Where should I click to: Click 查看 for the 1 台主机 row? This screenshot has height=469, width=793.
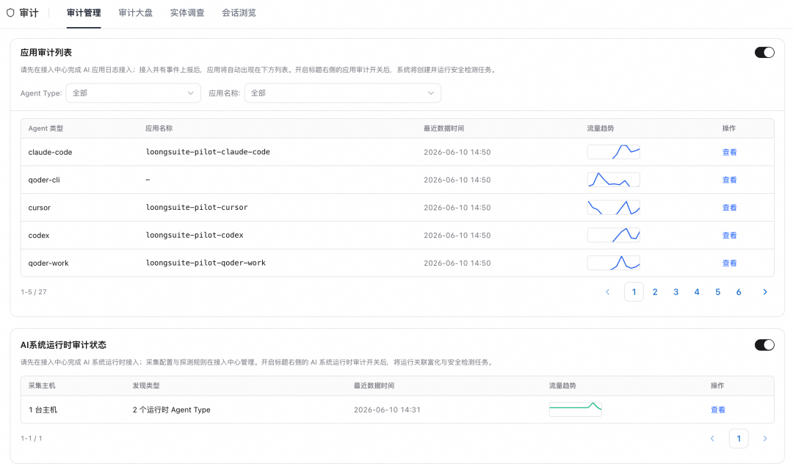[x=717, y=410]
